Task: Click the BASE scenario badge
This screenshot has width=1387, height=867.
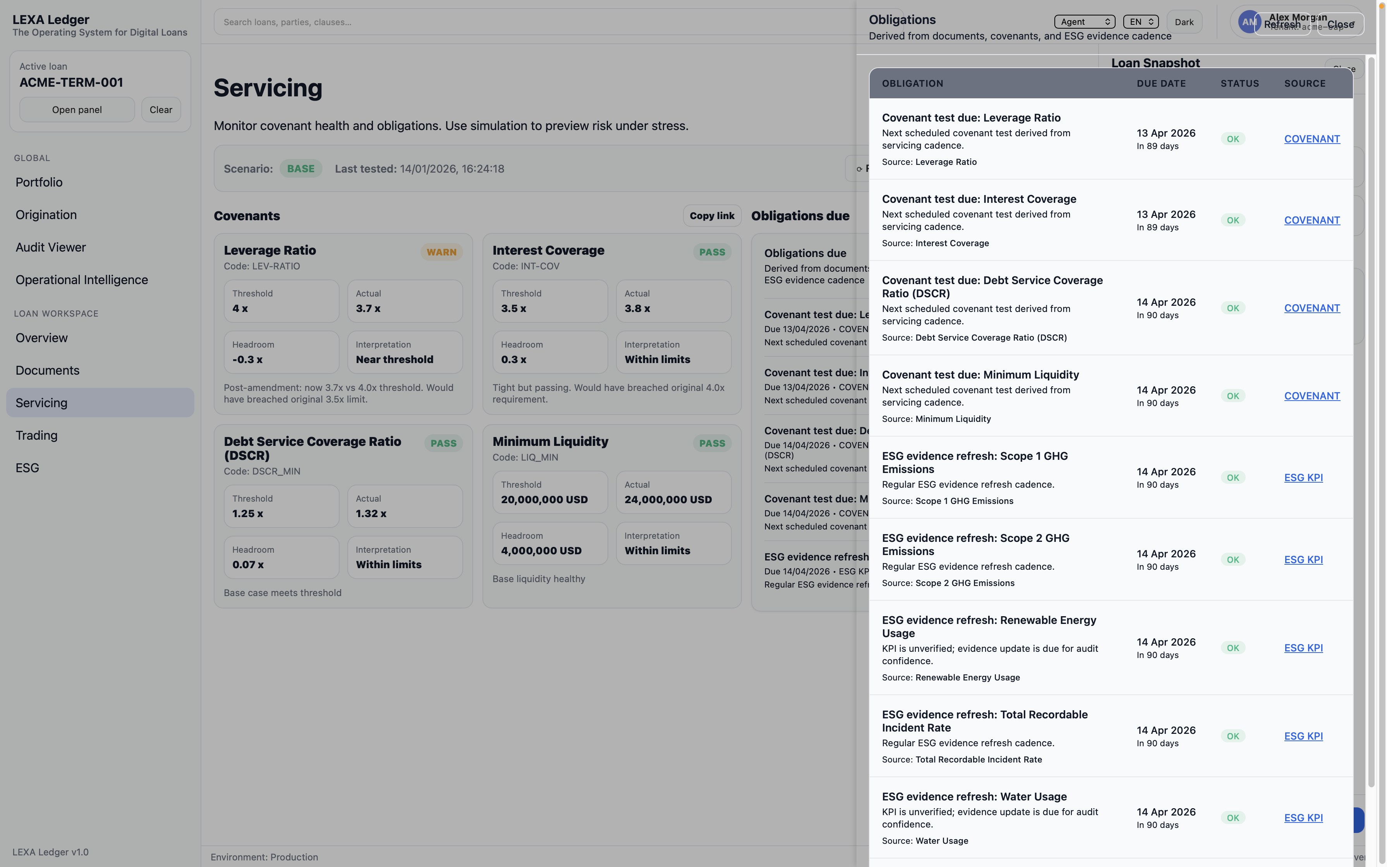Action: (300, 169)
